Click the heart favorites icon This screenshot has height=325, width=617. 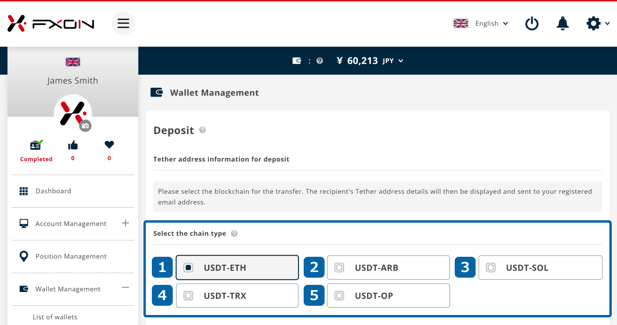pos(109,144)
